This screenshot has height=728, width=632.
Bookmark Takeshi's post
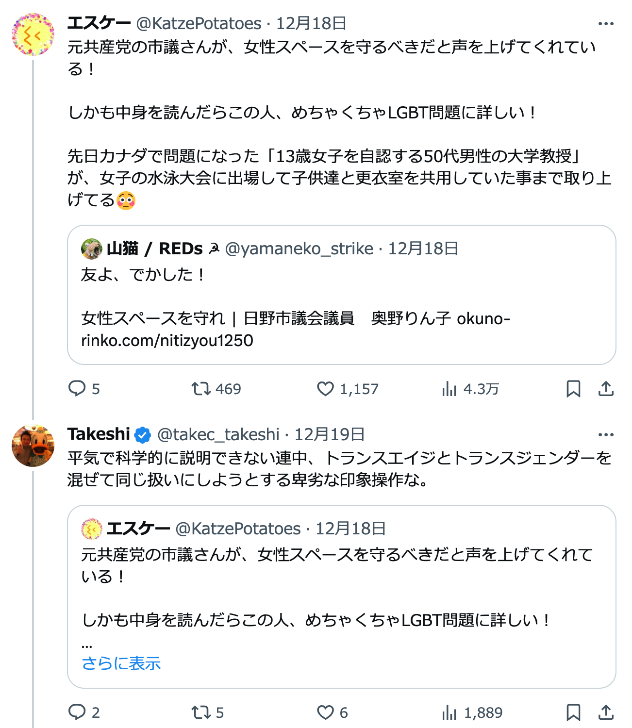pyautogui.click(x=573, y=712)
